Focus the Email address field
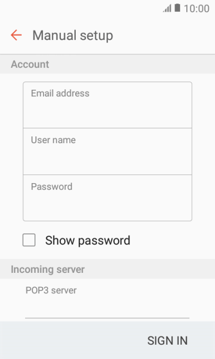The height and width of the screenshot is (359, 215). point(107,105)
